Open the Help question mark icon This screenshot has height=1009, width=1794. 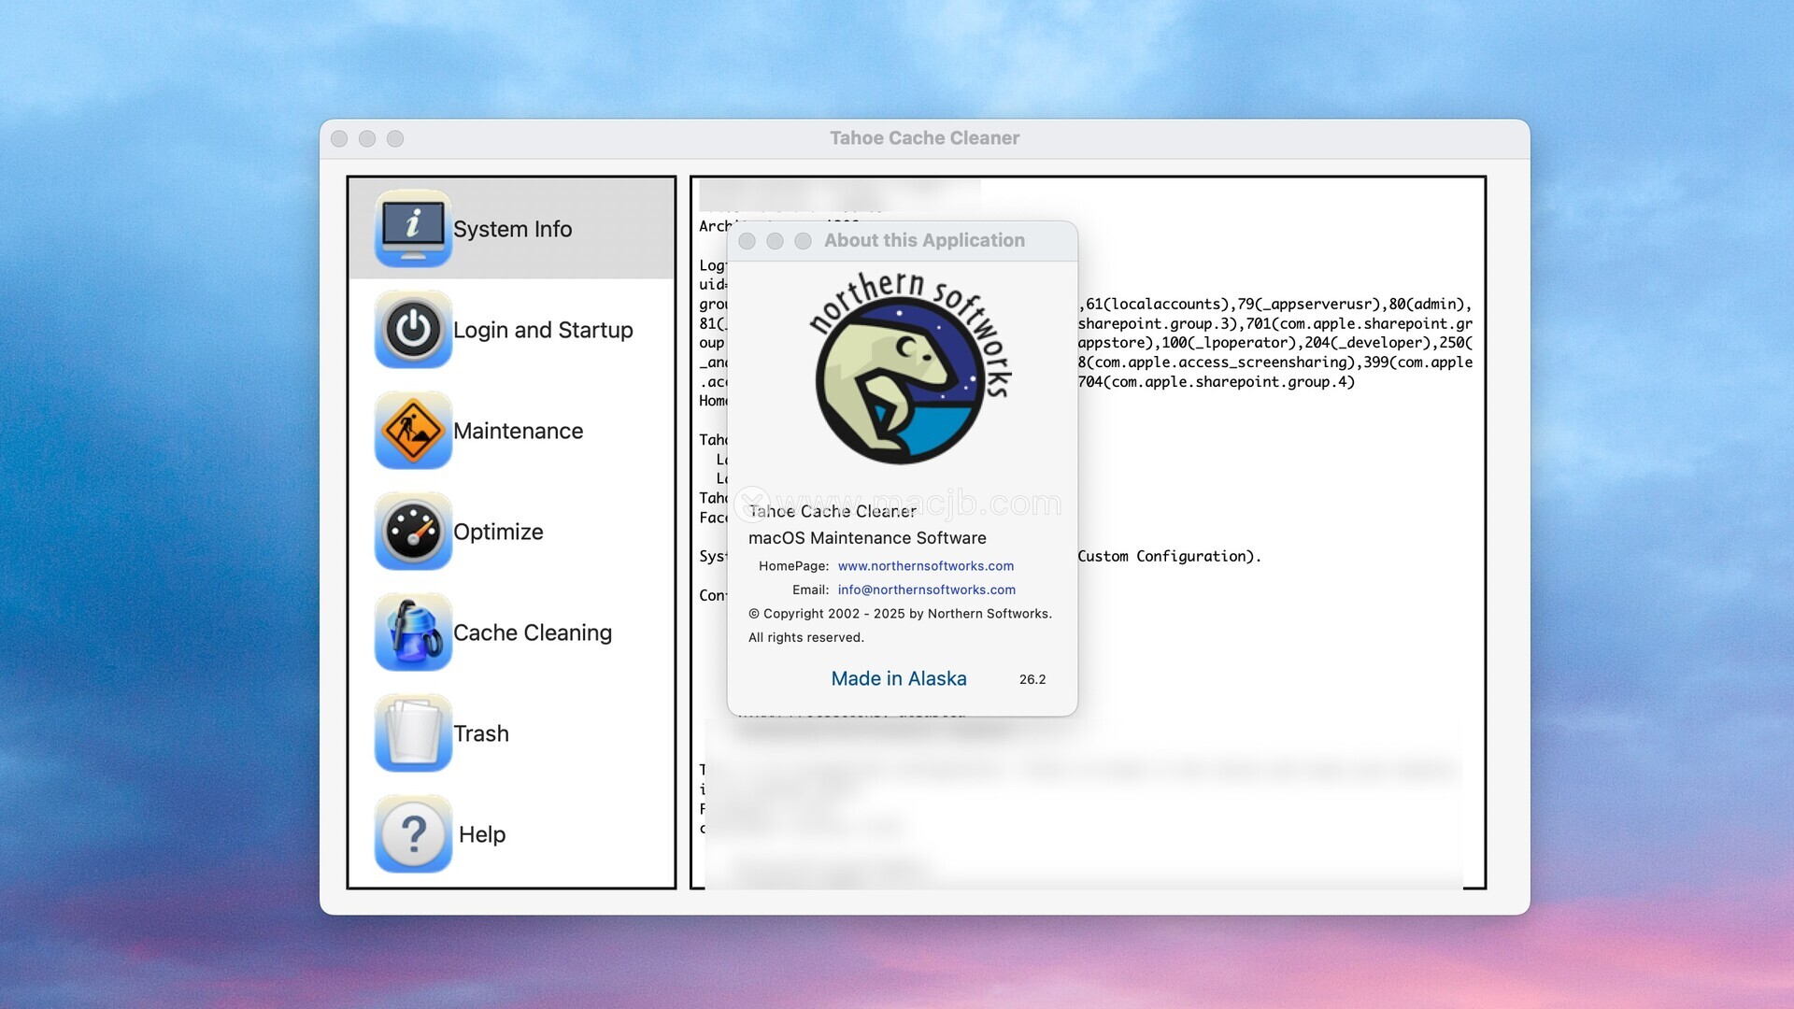[413, 833]
